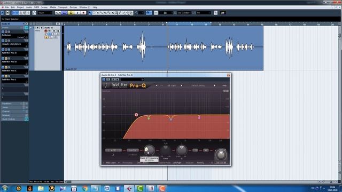Viewport: 342px width, 192px height.
Task: Select the Range Selection tool
Action: click(94, 13)
